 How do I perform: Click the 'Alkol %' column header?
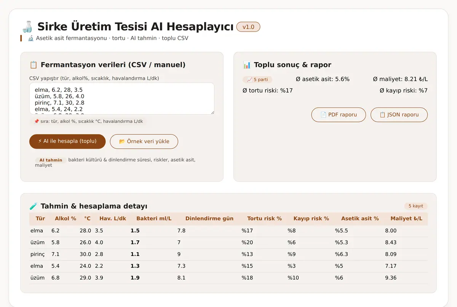click(x=66, y=219)
